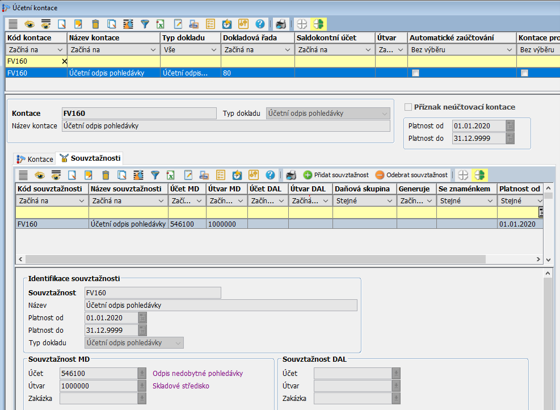Click the new record icon in Souvztažnosti toolbar
This screenshot has height=410, width=560.
tap(73, 175)
